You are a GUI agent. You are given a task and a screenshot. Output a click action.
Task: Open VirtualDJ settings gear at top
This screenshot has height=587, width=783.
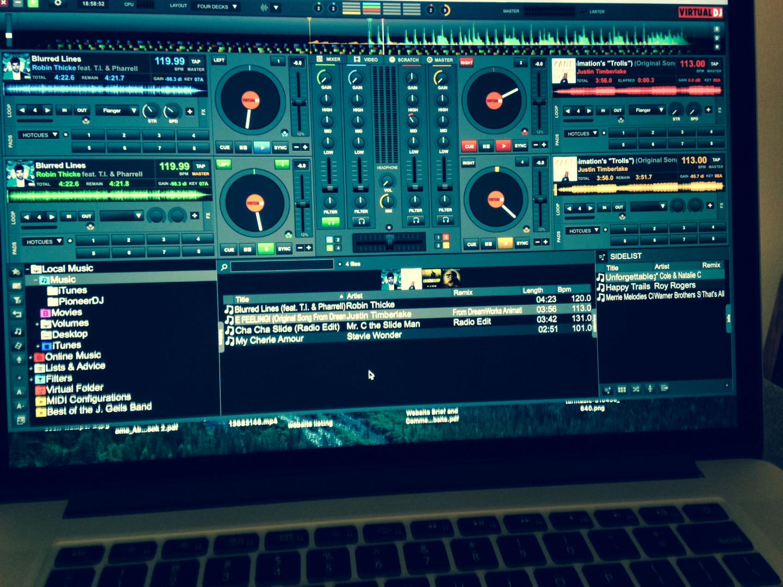[x=58, y=3]
